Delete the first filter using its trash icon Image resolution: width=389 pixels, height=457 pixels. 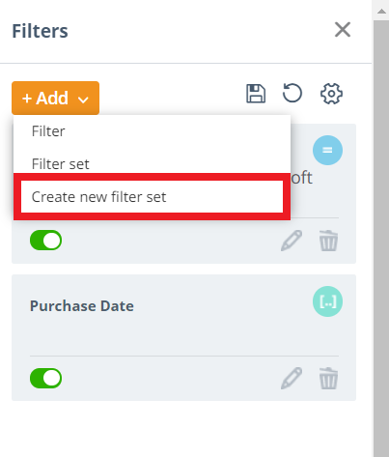[328, 241]
